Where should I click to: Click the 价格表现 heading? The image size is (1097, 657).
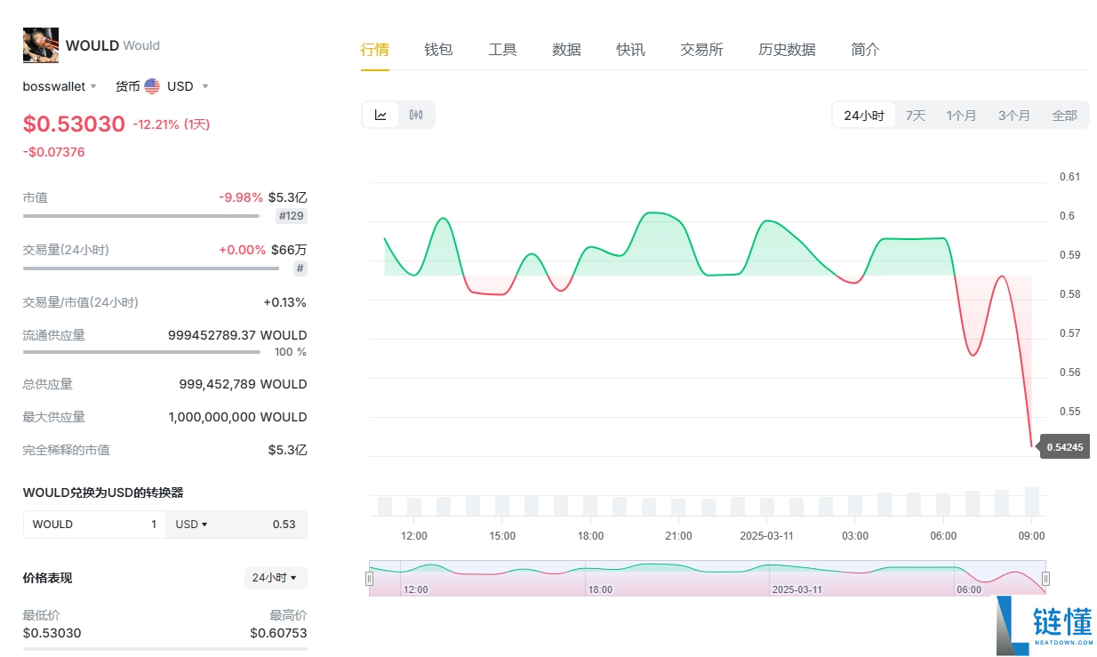pos(48,578)
